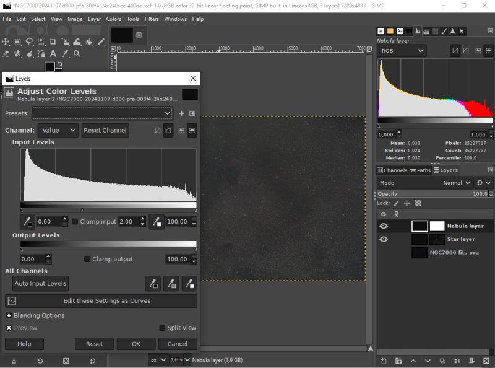The width and height of the screenshot is (495, 368).
Task: Click the foreground color swatch in toolbox
Action: (x=49, y=67)
